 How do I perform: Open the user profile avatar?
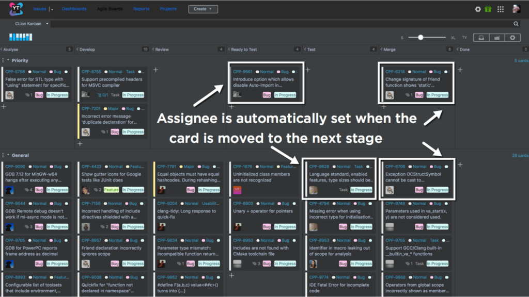click(x=516, y=9)
